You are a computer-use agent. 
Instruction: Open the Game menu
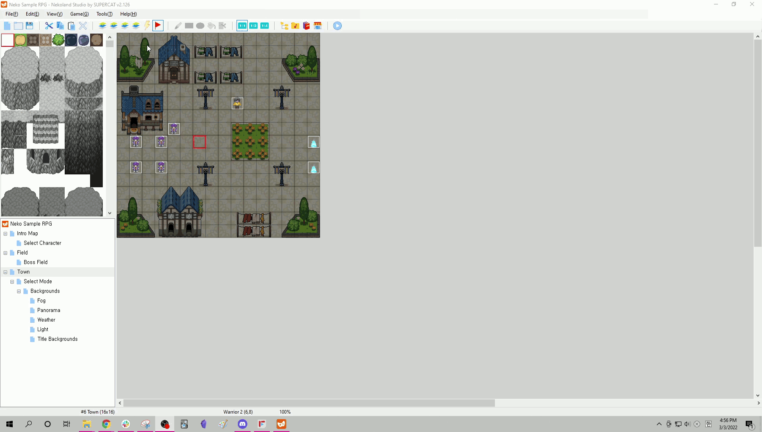[x=79, y=14]
